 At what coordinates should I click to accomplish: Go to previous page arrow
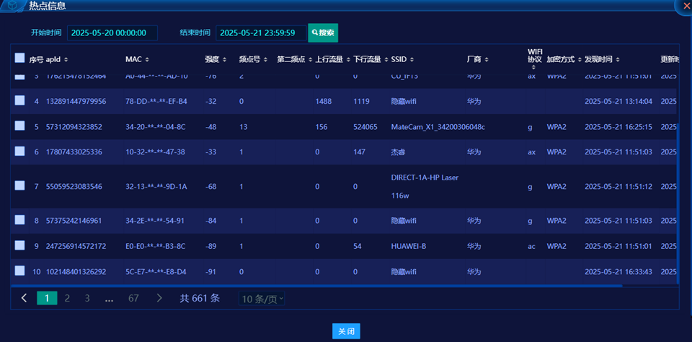(x=25, y=298)
